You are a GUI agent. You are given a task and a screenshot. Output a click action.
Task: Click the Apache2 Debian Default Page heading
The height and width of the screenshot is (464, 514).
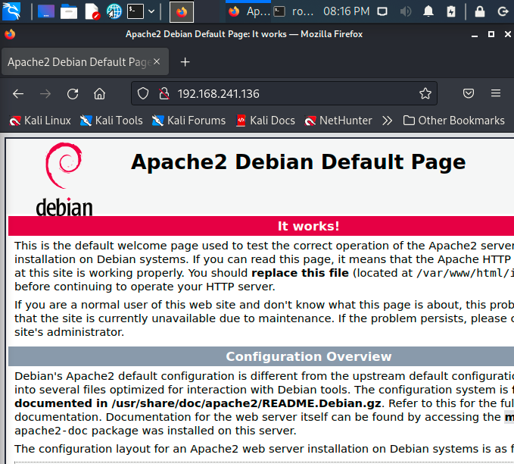[x=298, y=162]
